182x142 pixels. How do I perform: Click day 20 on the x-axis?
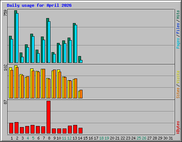click(112, 138)
